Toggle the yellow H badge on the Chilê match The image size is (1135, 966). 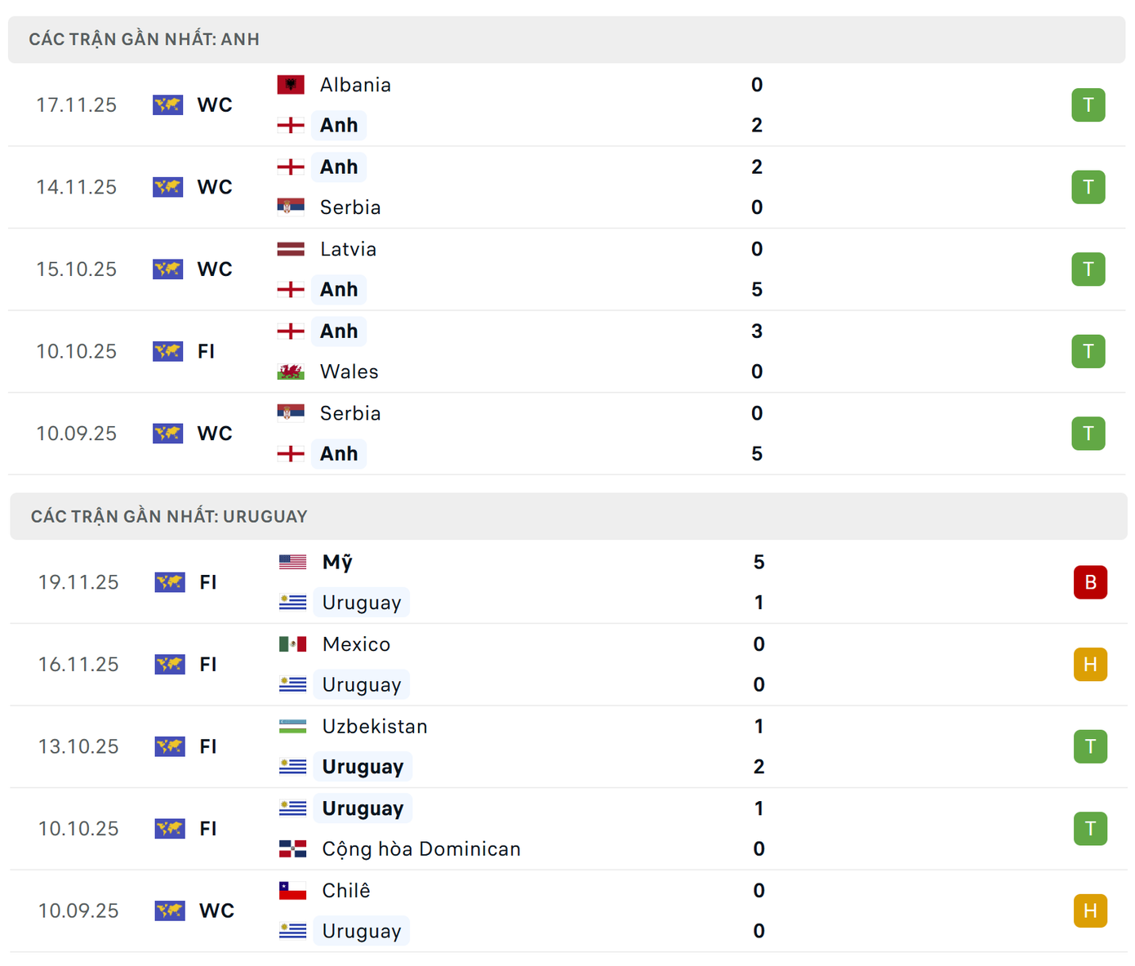click(1090, 910)
